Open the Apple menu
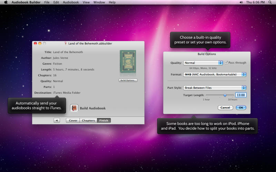Viewport: 276px width, 172px height. [x=6, y=2]
